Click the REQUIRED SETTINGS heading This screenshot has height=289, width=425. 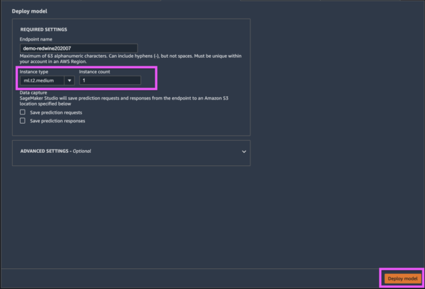tap(44, 29)
